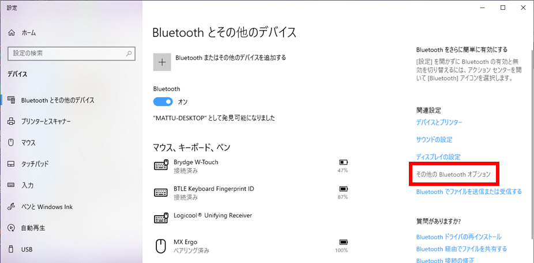Click マウス、キーボード、ペン heading
Screen dimensions: 534x263
[x=191, y=147]
